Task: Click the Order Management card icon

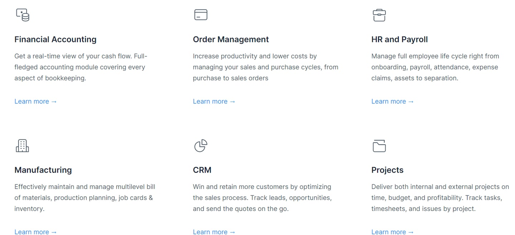Action: [201, 15]
